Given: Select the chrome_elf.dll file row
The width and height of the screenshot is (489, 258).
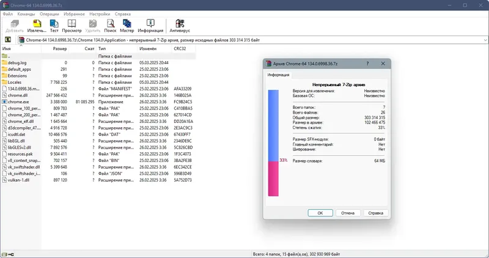Looking at the screenshot, I should pyautogui.click(x=98, y=121).
